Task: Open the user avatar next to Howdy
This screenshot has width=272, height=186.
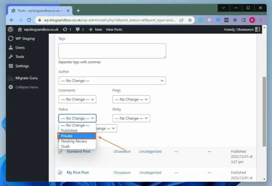Action: click(258, 29)
